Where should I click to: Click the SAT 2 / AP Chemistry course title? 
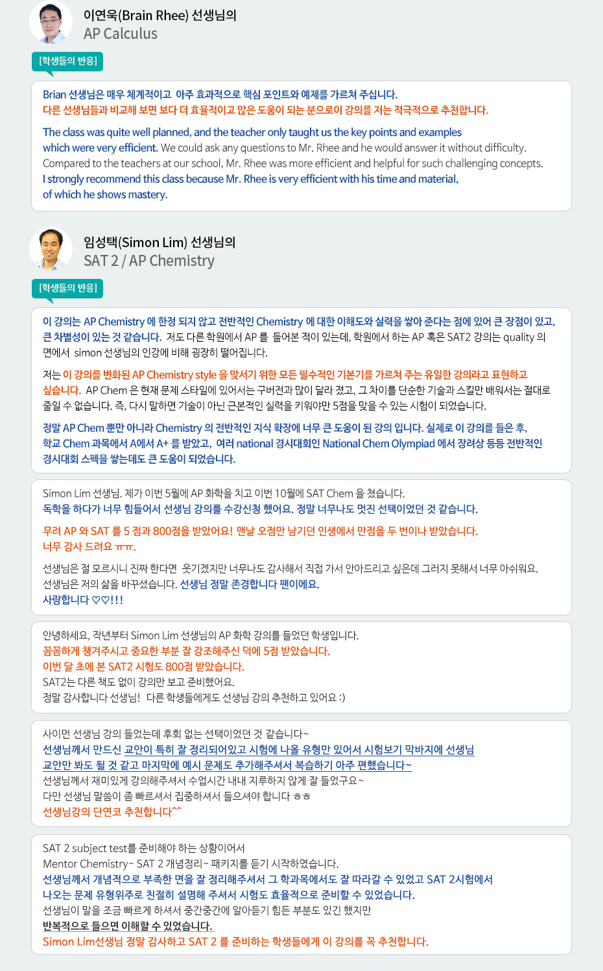[x=149, y=261]
